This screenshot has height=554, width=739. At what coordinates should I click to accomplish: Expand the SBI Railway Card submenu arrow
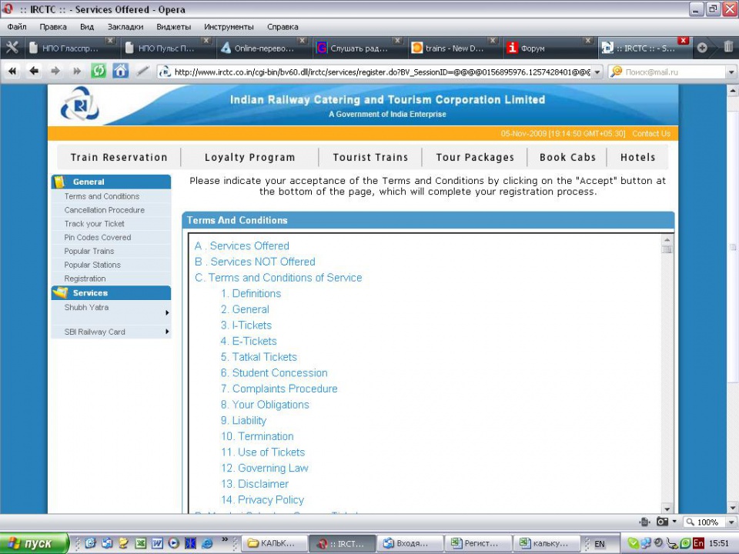pos(167,332)
